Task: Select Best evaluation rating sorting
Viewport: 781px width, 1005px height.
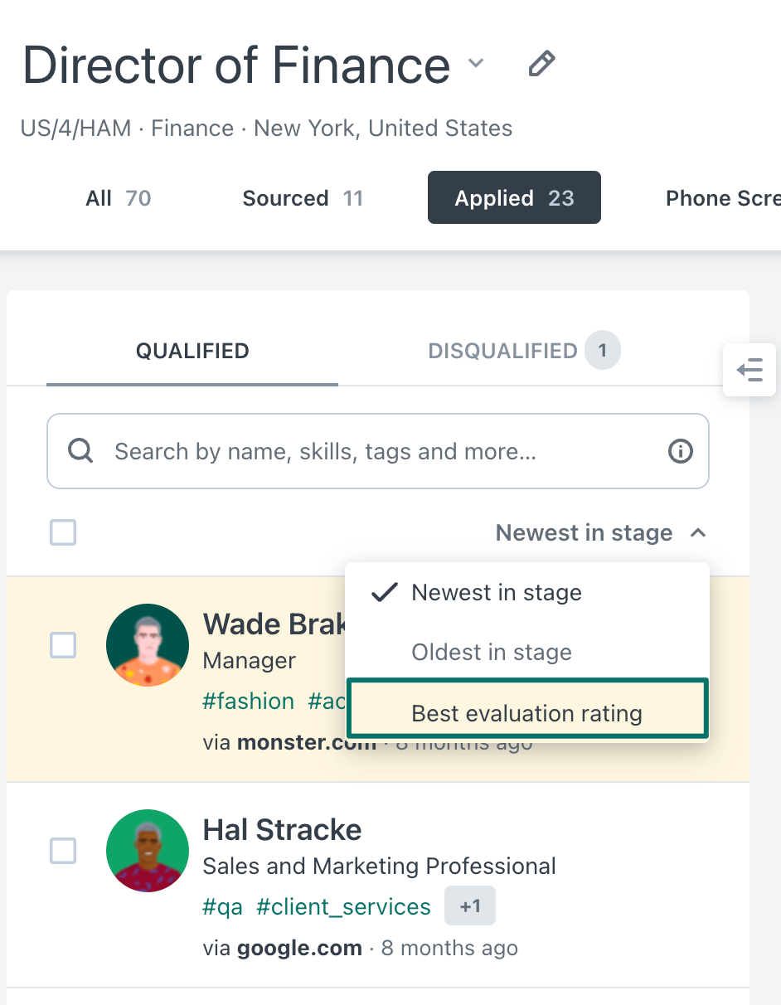Action: tap(526, 712)
